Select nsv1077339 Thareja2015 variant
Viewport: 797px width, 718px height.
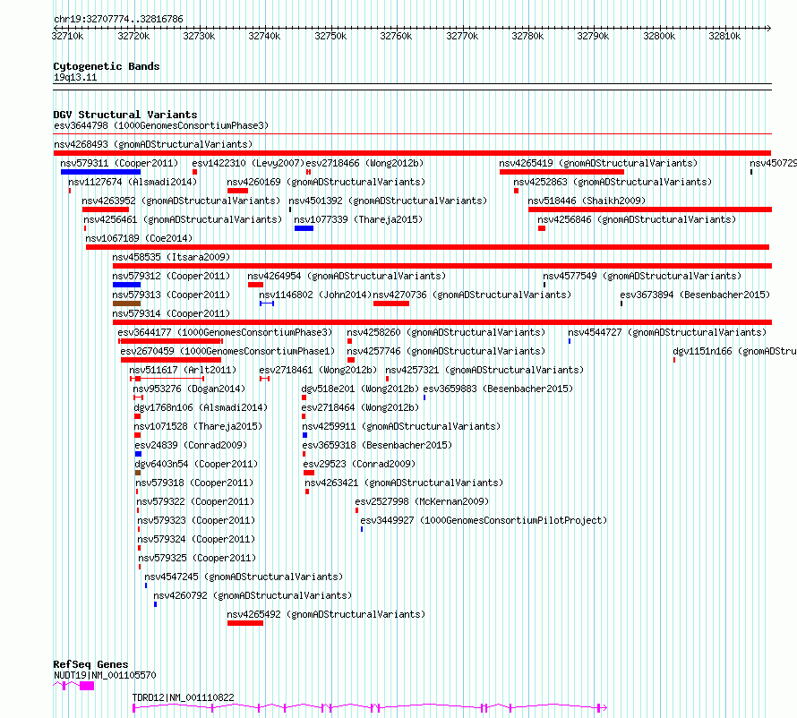tap(358, 219)
